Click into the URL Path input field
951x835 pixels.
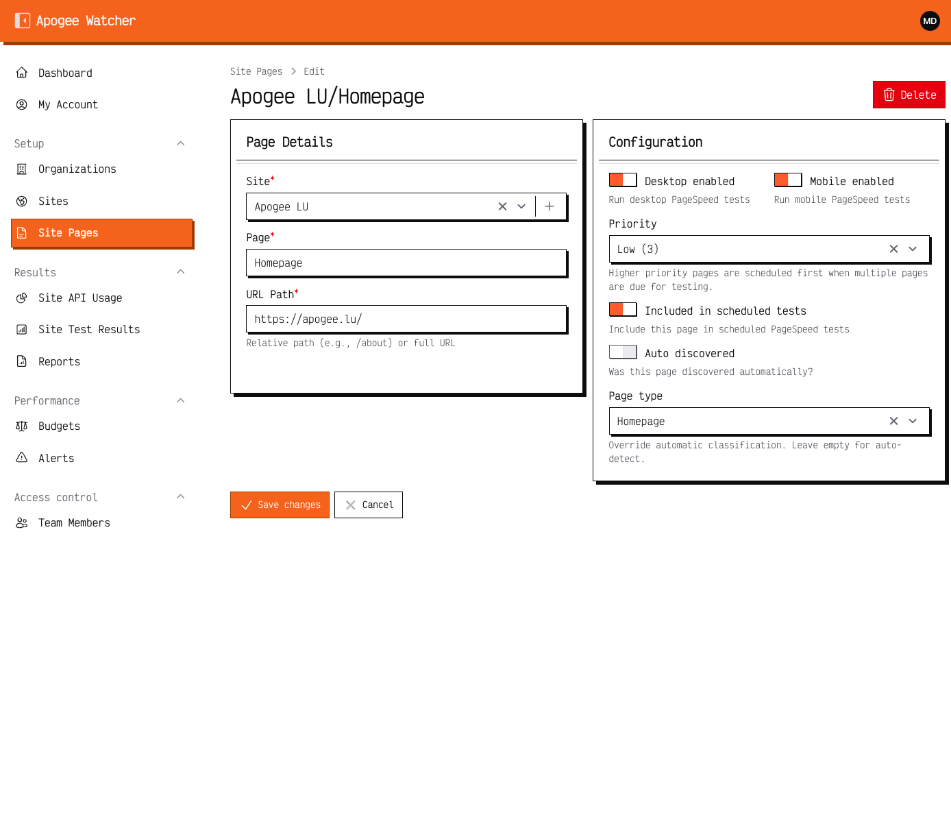pos(406,319)
